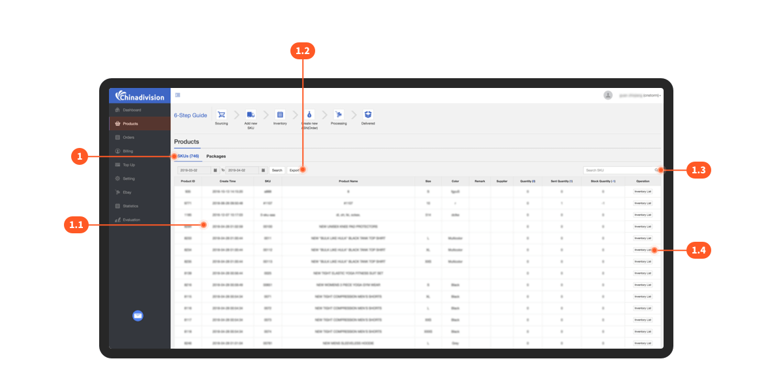The height and width of the screenshot is (391, 783).
Task: Focus the 2019-03-02 start date field
Action: [x=194, y=170]
